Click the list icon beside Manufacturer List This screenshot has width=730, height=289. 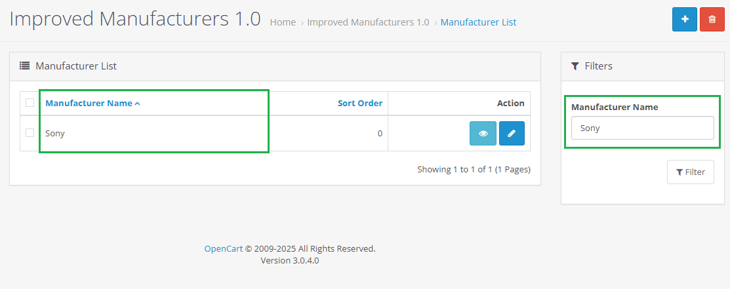pyautogui.click(x=24, y=66)
